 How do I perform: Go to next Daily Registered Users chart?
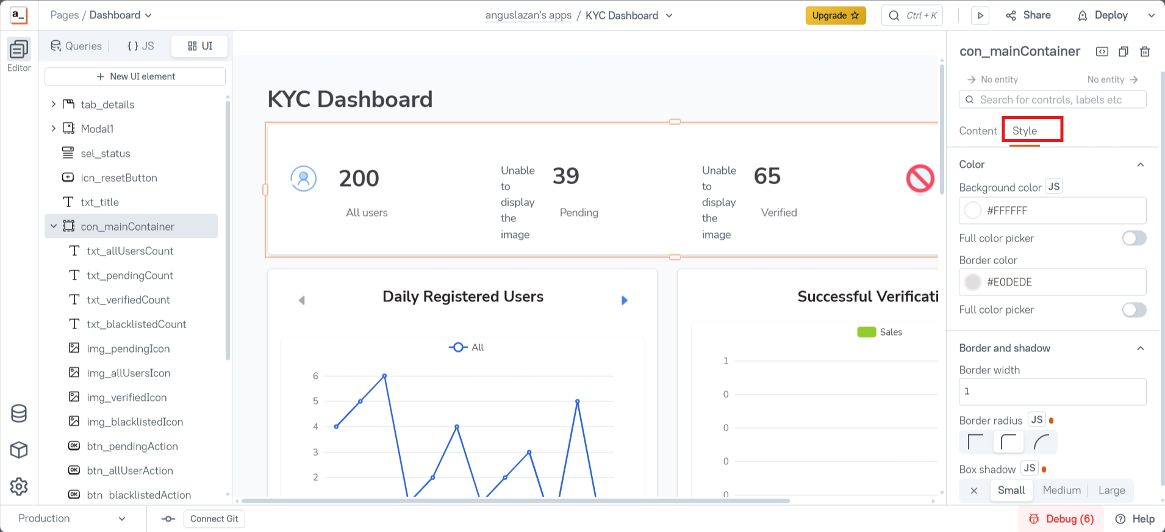[x=624, y=300]
